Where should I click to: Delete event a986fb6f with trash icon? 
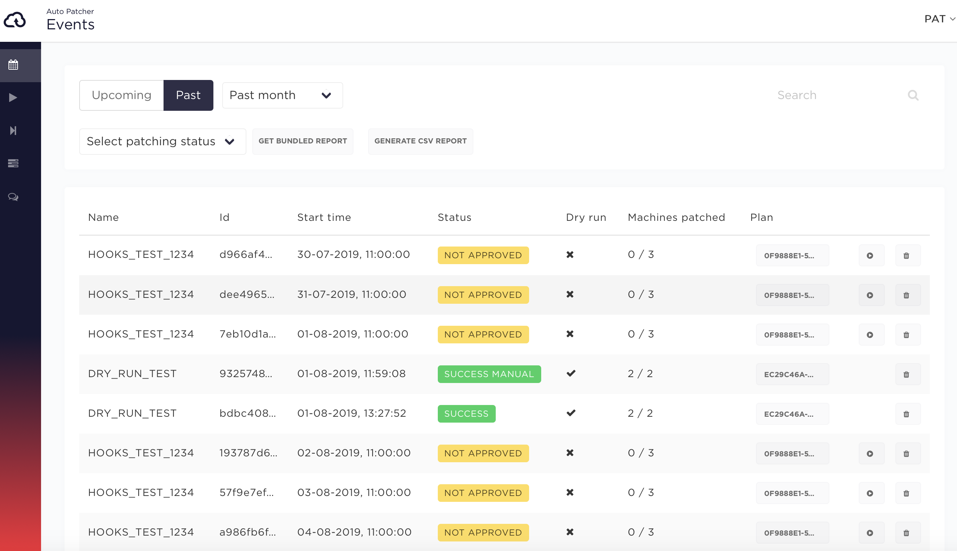(907, 533)
